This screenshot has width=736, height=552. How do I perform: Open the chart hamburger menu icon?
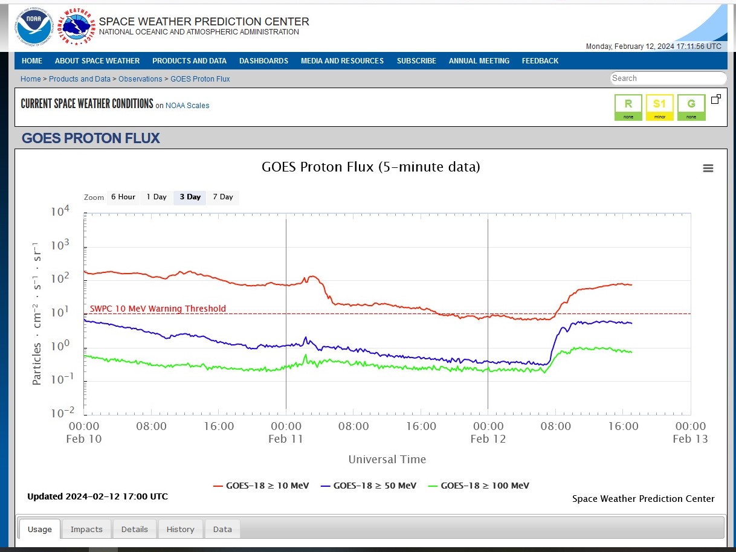[x=708, y=168]
